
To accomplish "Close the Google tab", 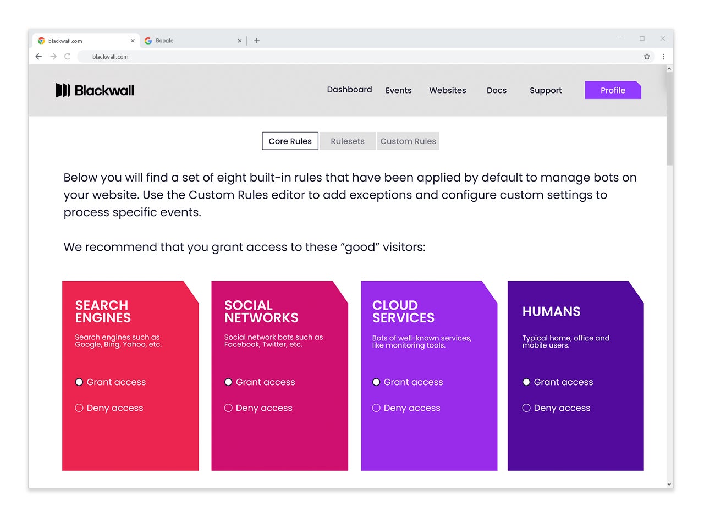I will (x=240, y=41).
